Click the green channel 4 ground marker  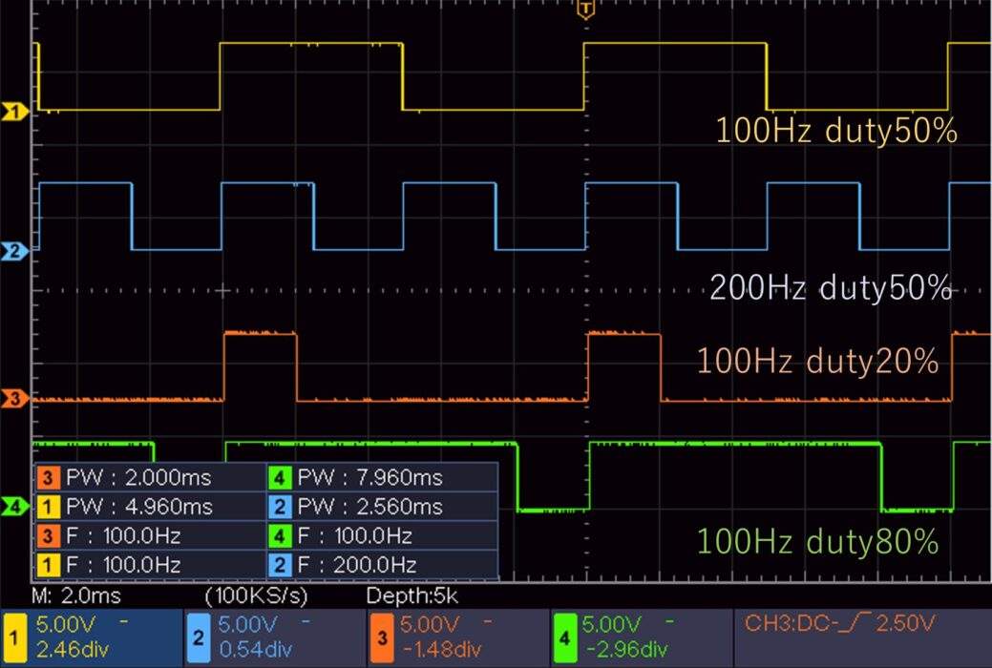[14, 506]
